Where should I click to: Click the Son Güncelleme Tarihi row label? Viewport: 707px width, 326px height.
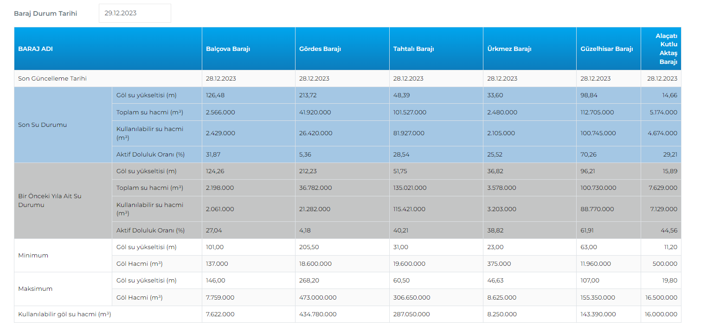pyautogui.click(x=52, y=79)
